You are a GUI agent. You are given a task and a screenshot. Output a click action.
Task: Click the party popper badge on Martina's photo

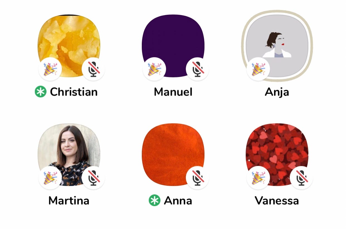click(50, 178)
